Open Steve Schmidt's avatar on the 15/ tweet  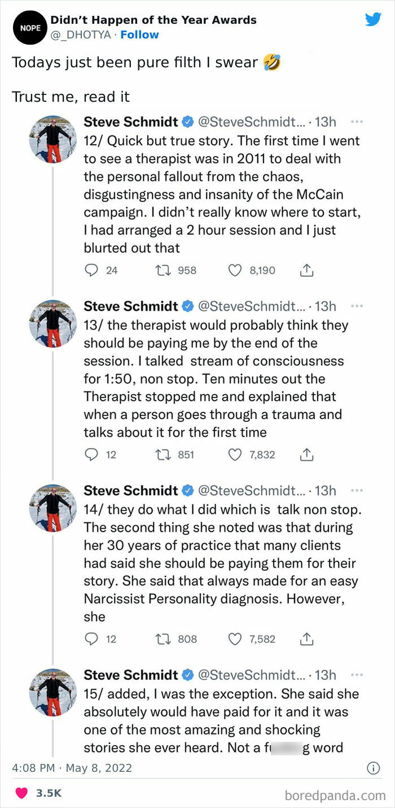pyautogui.click(x=53, y=692)
